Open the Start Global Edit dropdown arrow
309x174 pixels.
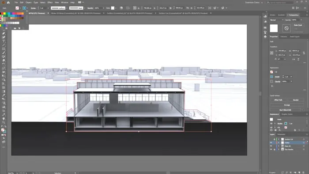pyautogui.click(x=302, y=110)
